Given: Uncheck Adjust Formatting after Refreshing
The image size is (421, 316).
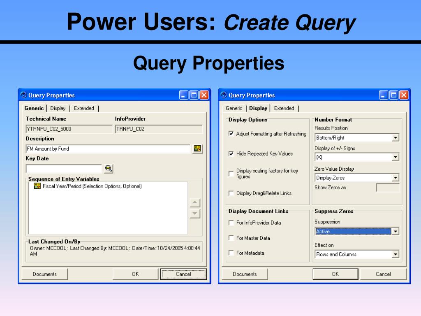Looking at the screenshot, I should coord(231,134).
